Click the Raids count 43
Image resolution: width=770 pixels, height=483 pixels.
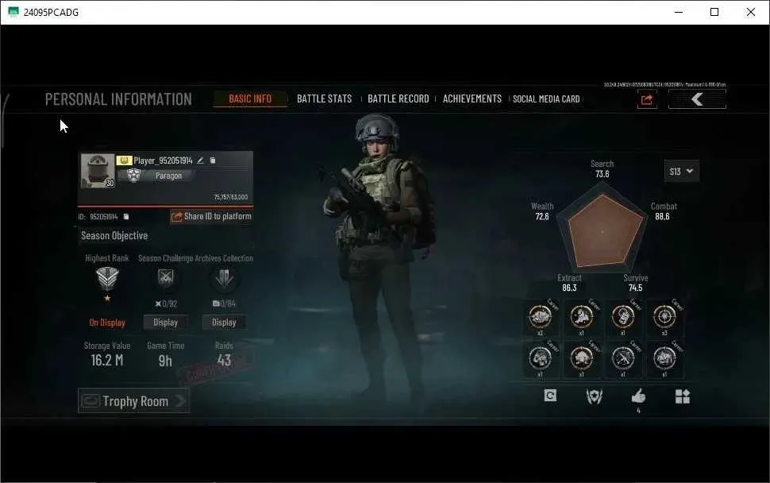tap(224, 360)
